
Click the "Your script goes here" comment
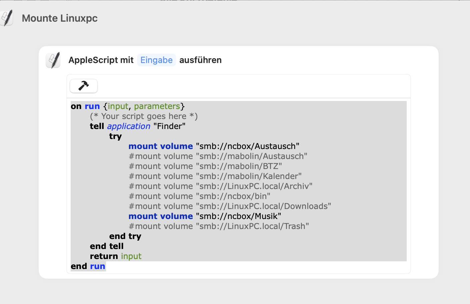[144, 116]
